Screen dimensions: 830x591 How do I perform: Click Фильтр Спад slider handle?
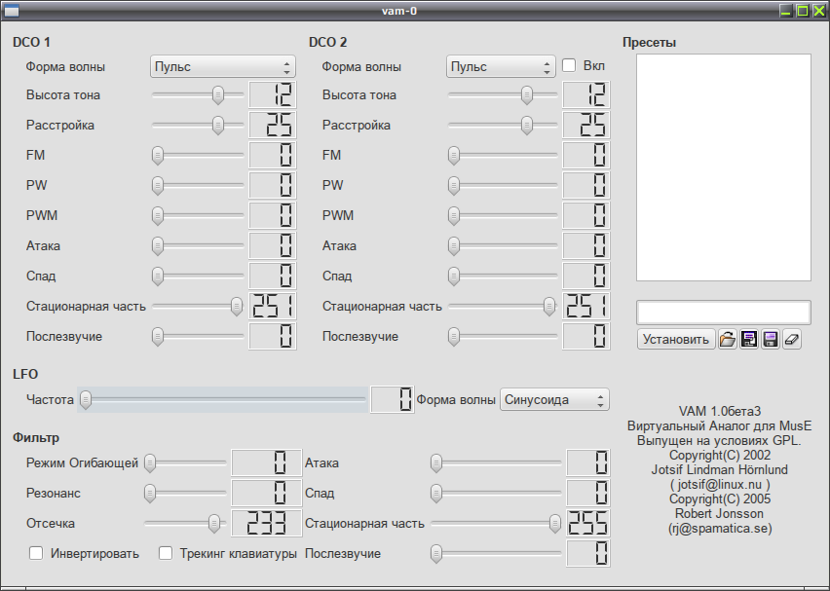pyautogui.click(x=436, y=493)
